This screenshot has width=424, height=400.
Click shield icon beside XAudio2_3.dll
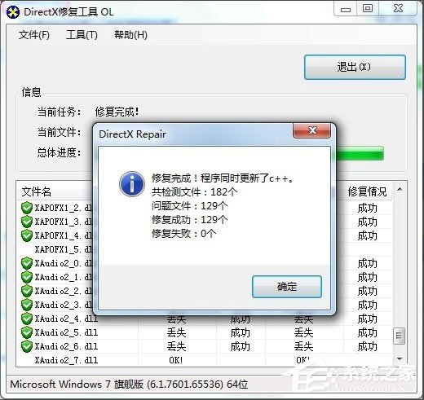27,305
